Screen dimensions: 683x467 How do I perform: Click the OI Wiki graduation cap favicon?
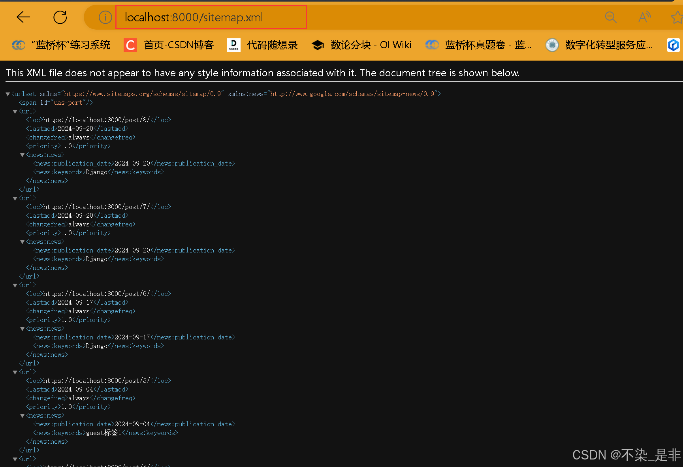coord(318,45)
